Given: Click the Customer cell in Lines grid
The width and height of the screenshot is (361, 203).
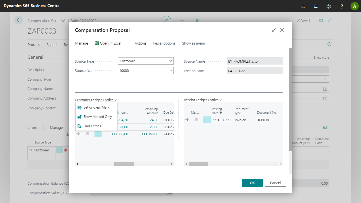Looking at the screenshot, I should pos(41,150).
